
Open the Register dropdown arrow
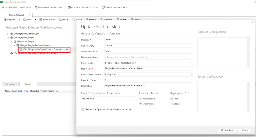click(20, 19)
